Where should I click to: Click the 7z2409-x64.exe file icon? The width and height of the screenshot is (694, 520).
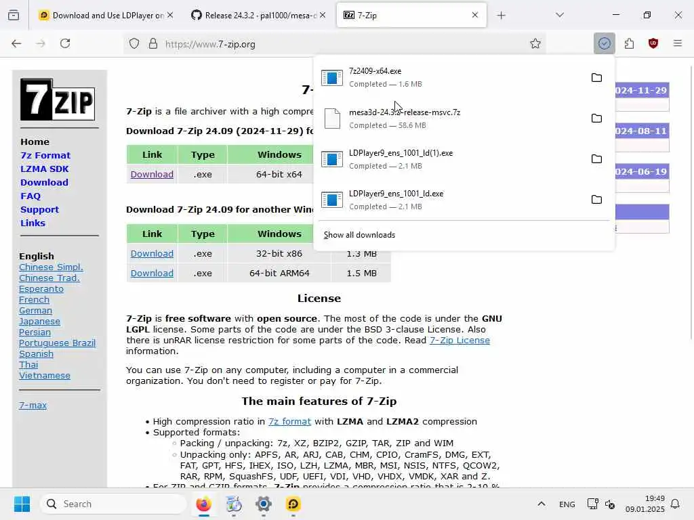pos(331,78)
